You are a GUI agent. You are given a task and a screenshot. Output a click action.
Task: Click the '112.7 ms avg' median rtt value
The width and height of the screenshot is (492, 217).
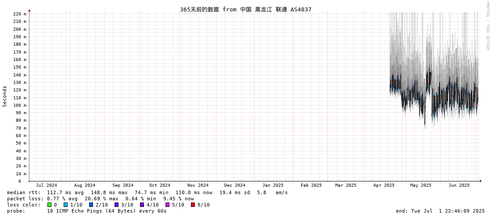65,192
